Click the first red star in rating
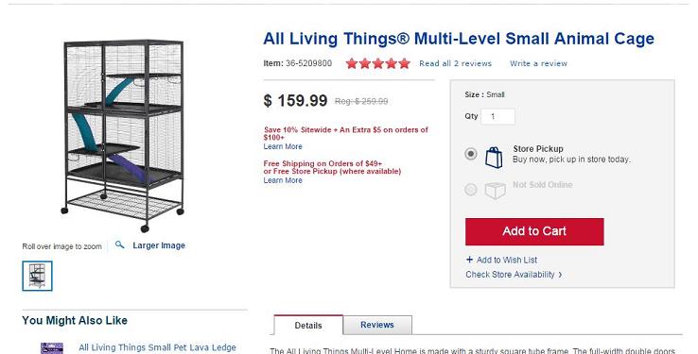 [352, 63]
